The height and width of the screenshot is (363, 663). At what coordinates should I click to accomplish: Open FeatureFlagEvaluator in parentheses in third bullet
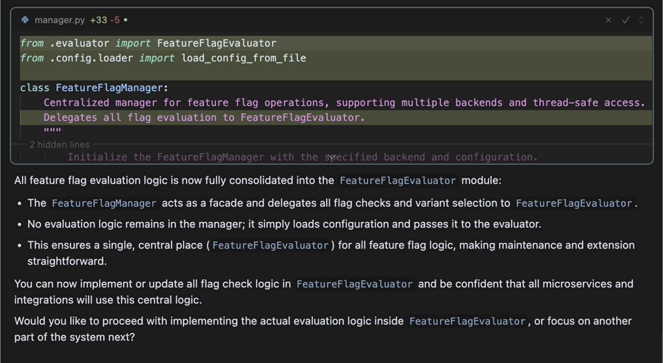click(x=270, y=246)
